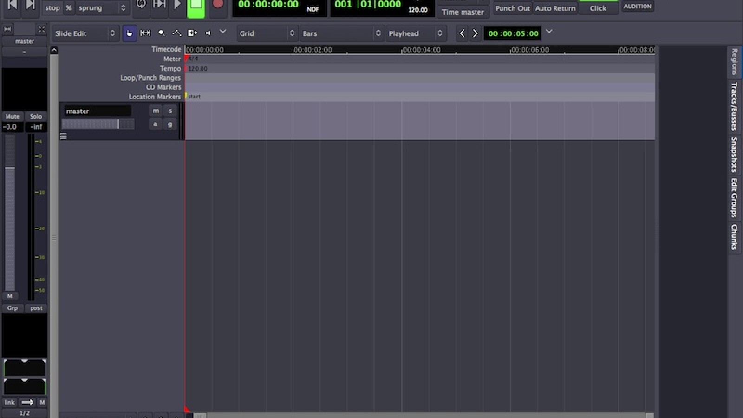
Task: Nudge backward with the left arrow
Action: pos(462,33)
